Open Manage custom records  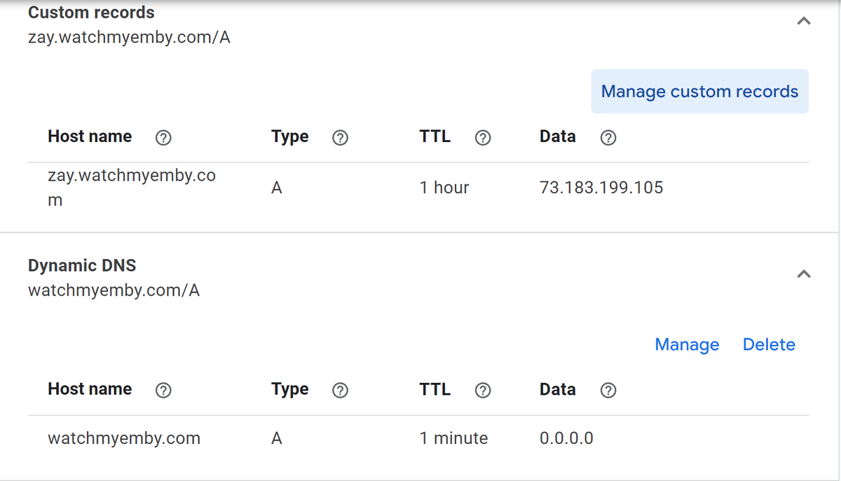(699, 91)
